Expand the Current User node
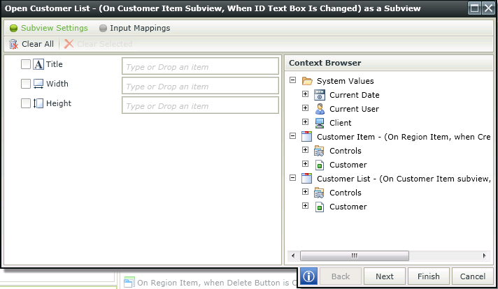 (305, 108)
